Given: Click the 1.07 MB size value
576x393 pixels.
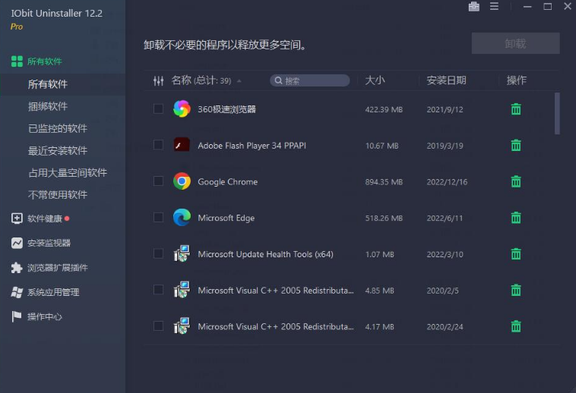Looking at the screenshot, I should point(379,254).
